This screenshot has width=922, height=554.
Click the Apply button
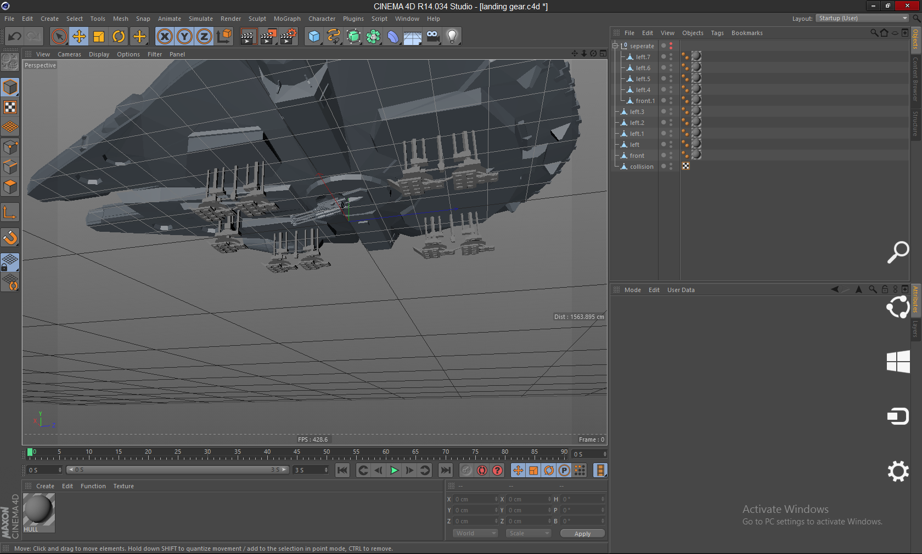(582, 534)
